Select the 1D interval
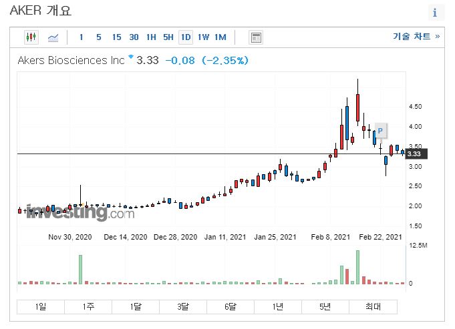 pyautogui.click(x=186, y=37)
